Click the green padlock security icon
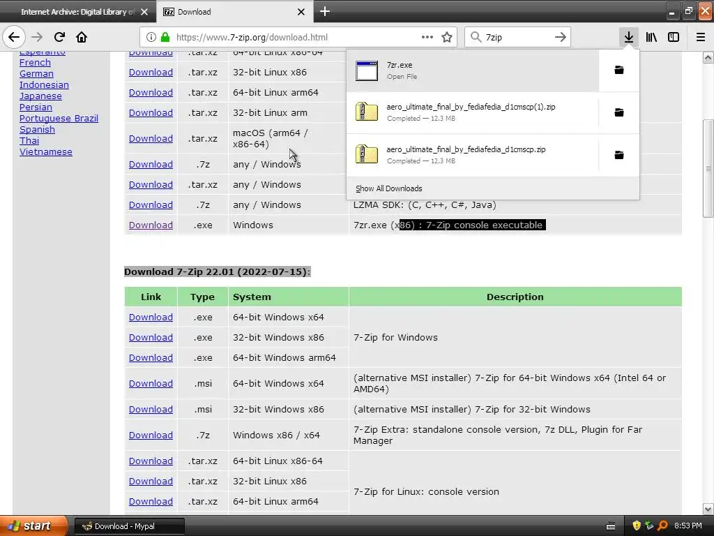 [165, 38]
